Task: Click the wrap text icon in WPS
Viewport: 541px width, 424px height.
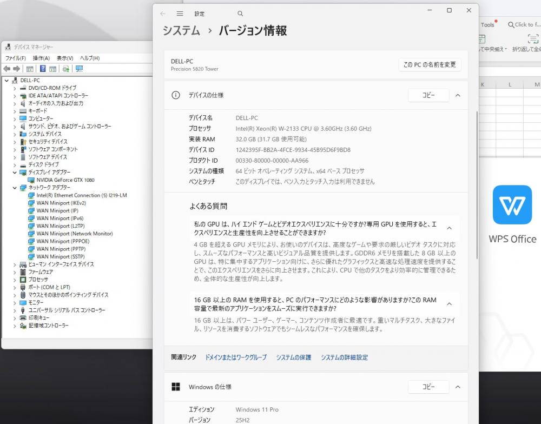Action: point(533,39)
